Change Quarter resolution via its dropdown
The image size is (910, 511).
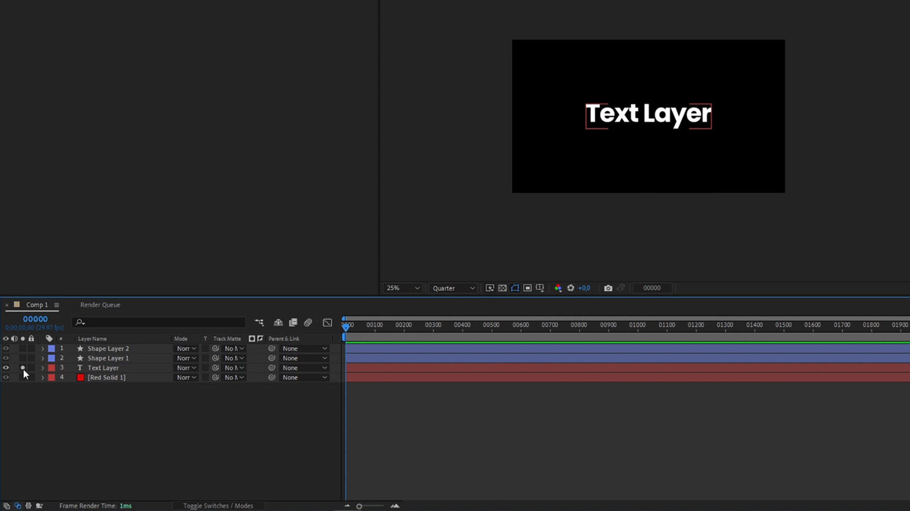pyautogui.click(x=453, y=288)
